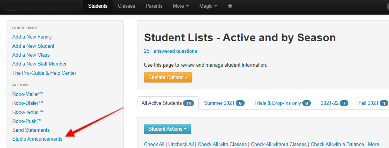Open the Student Options dropdown button
389x148 pixels.
point(168,77)
